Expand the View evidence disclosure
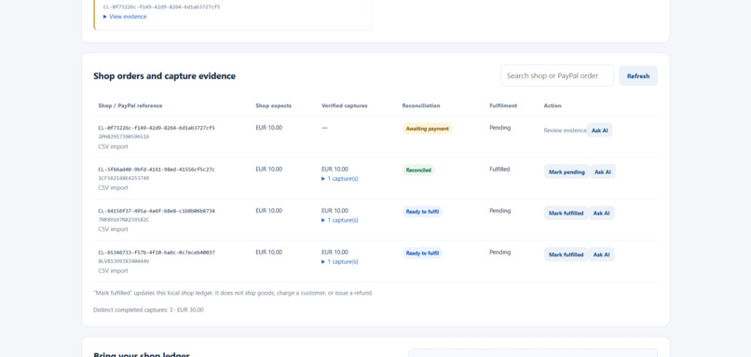This screenshot has height=357, width=751. 125,17
